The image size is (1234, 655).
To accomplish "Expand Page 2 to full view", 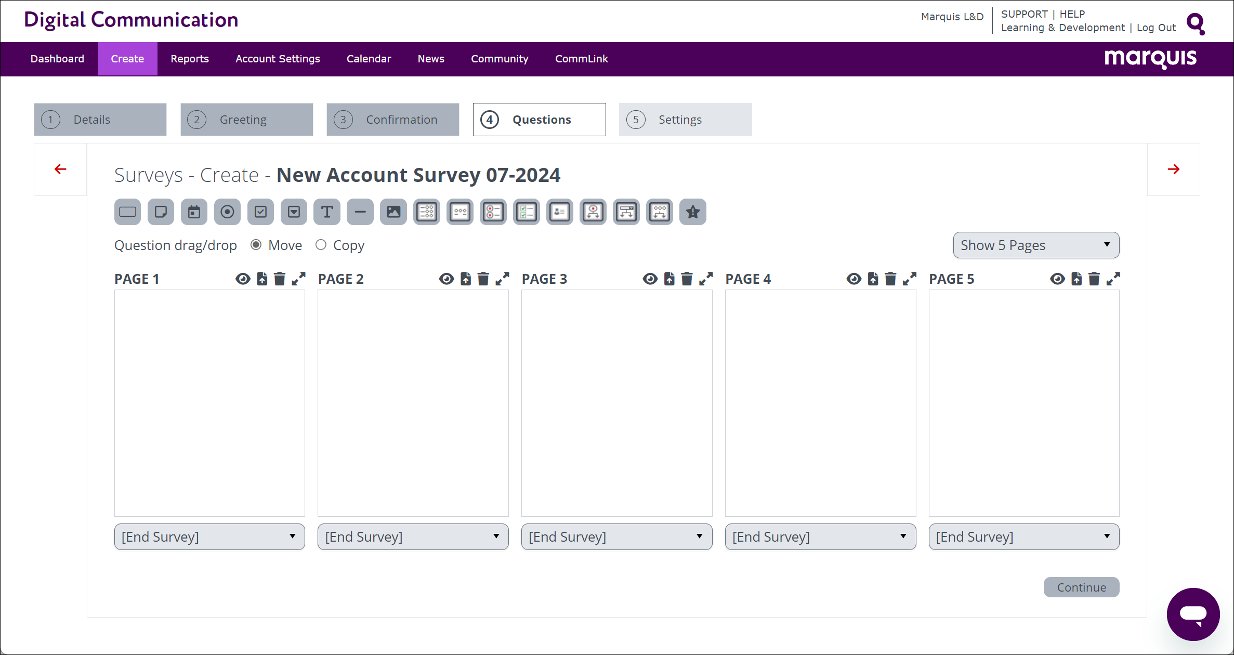I will coord(502,279).
